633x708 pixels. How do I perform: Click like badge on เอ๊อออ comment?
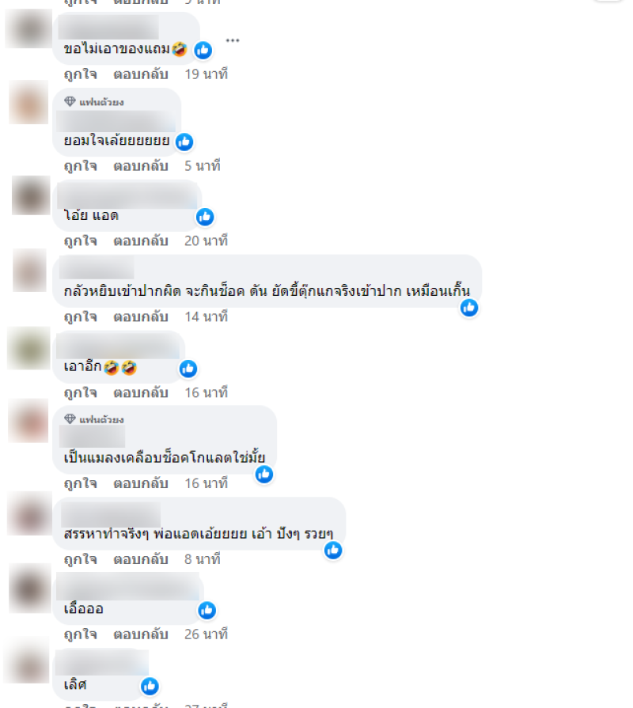coord(207,611)
